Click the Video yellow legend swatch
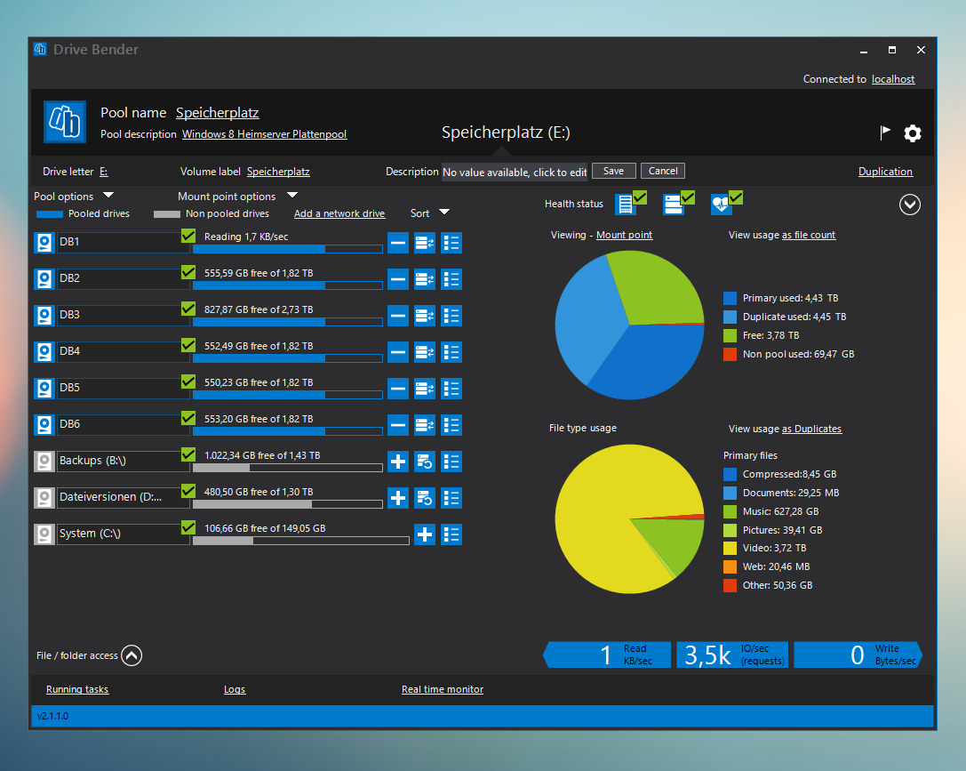The width and height of the screenshot is (966, 771). 730,548
